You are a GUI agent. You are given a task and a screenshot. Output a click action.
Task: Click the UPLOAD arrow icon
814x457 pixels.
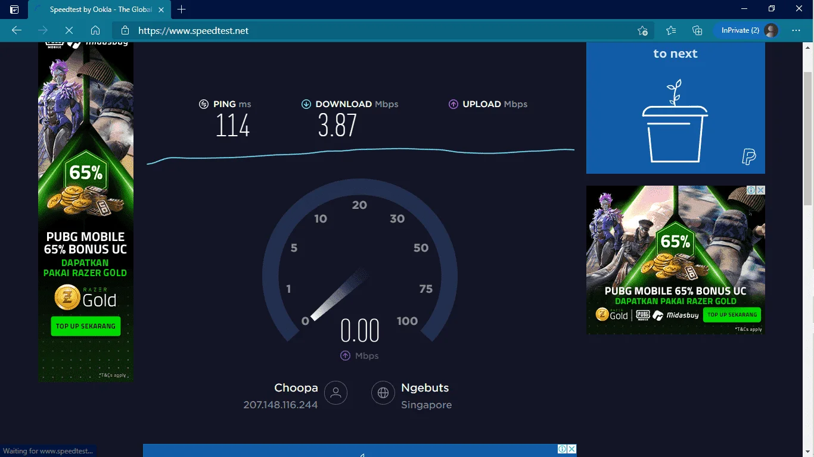coord(453,104)
